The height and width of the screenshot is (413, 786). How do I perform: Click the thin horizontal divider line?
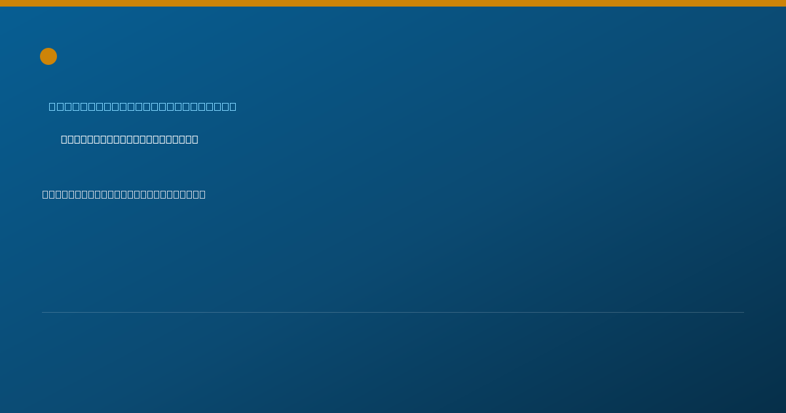pyautogui.click(x=393, y=312)
